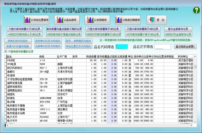The image size is (202, 133).
Task: Select the UPS电源 row name cell
Action: click(23, 64)
